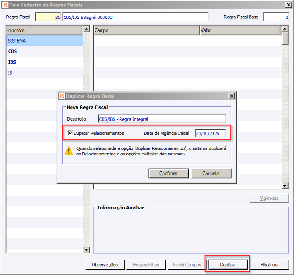Click the Regra Fiscal number field
The image size is (294, 275).
pyautogui.click(x=48, y=17)
